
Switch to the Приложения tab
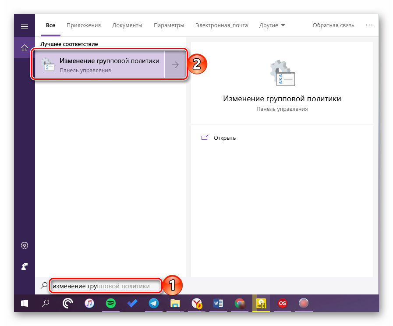(x=84, y=25)
